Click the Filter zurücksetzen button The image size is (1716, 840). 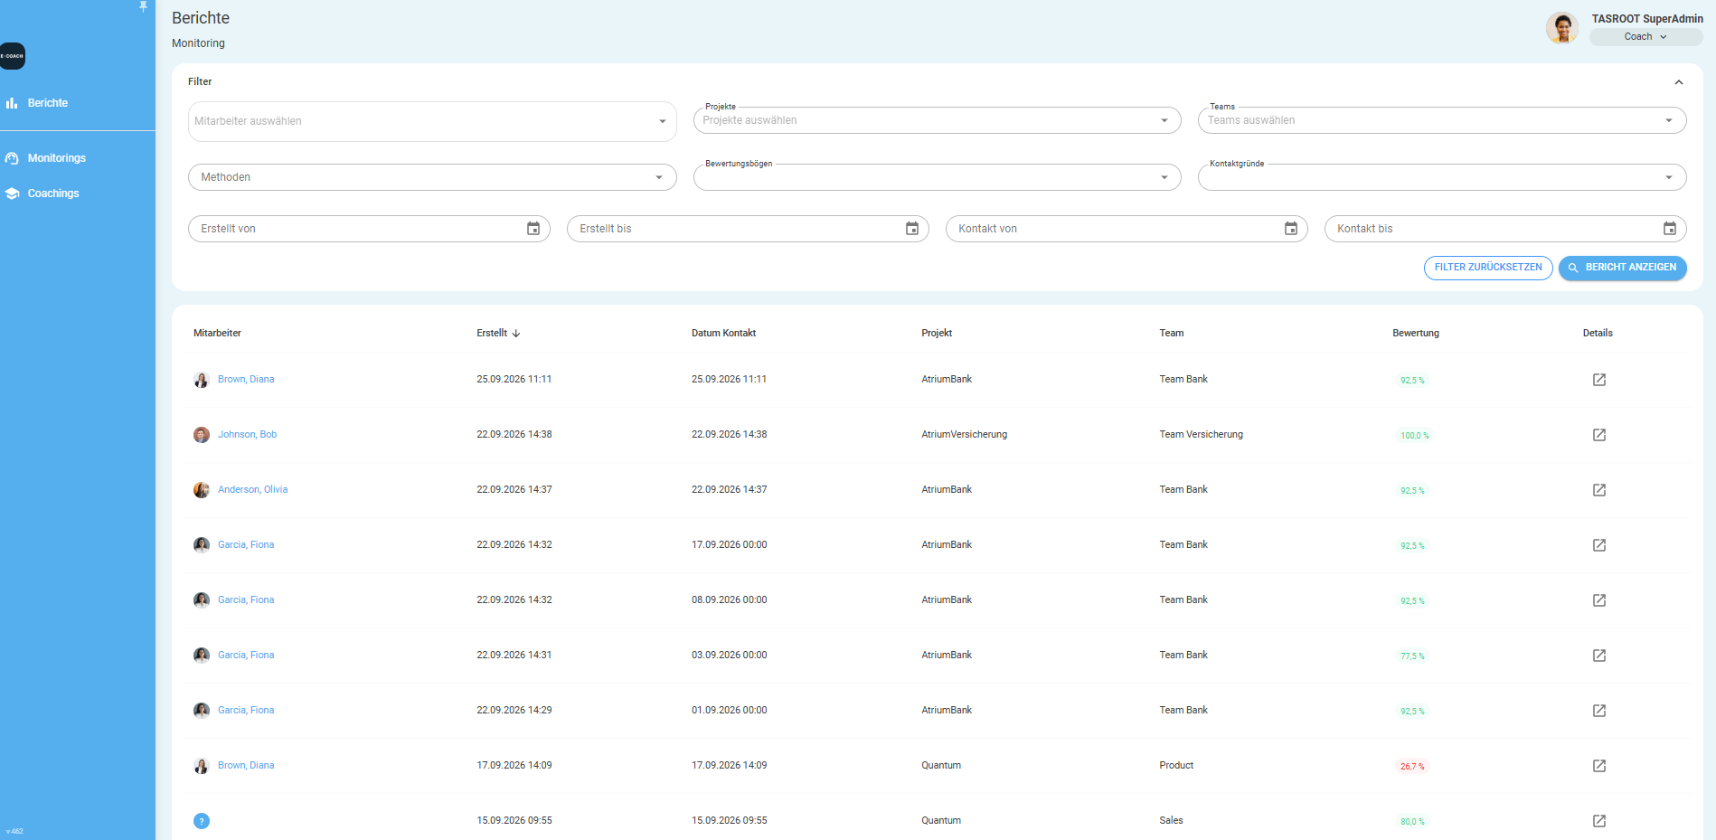pos(1488,268)
